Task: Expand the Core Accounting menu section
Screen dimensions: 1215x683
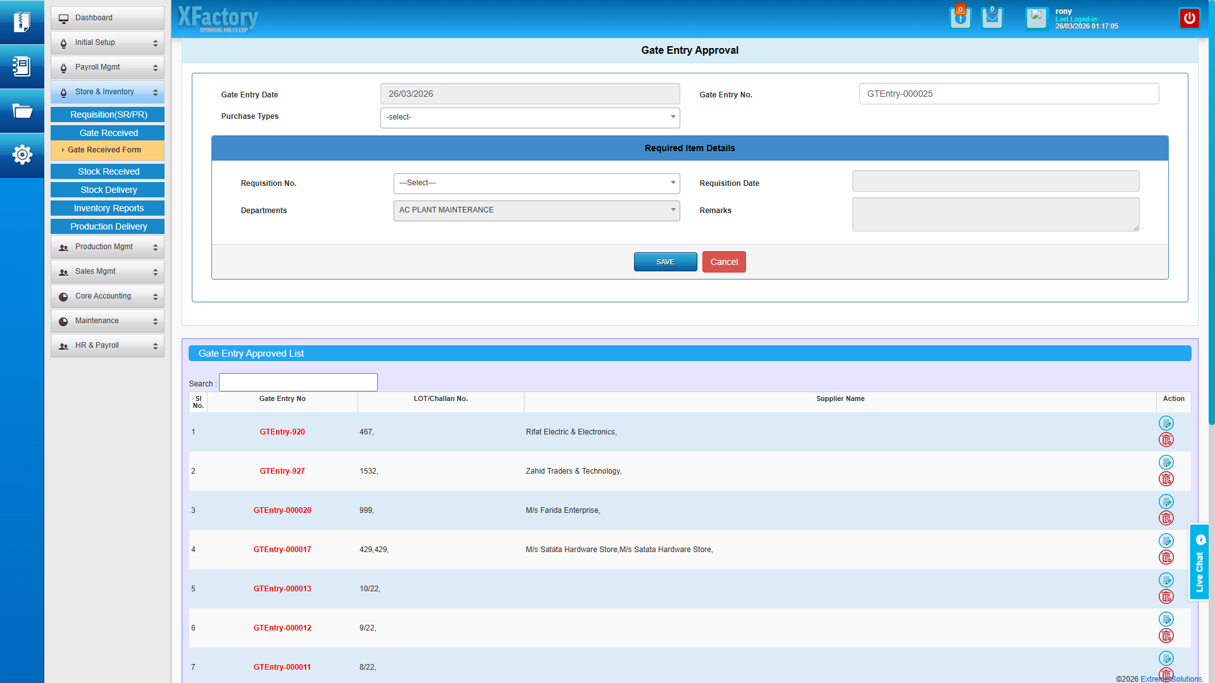Action: tap(108, 296)
